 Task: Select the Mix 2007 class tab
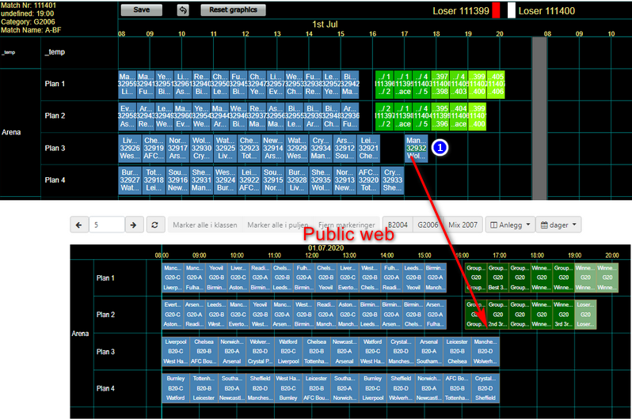463,225
